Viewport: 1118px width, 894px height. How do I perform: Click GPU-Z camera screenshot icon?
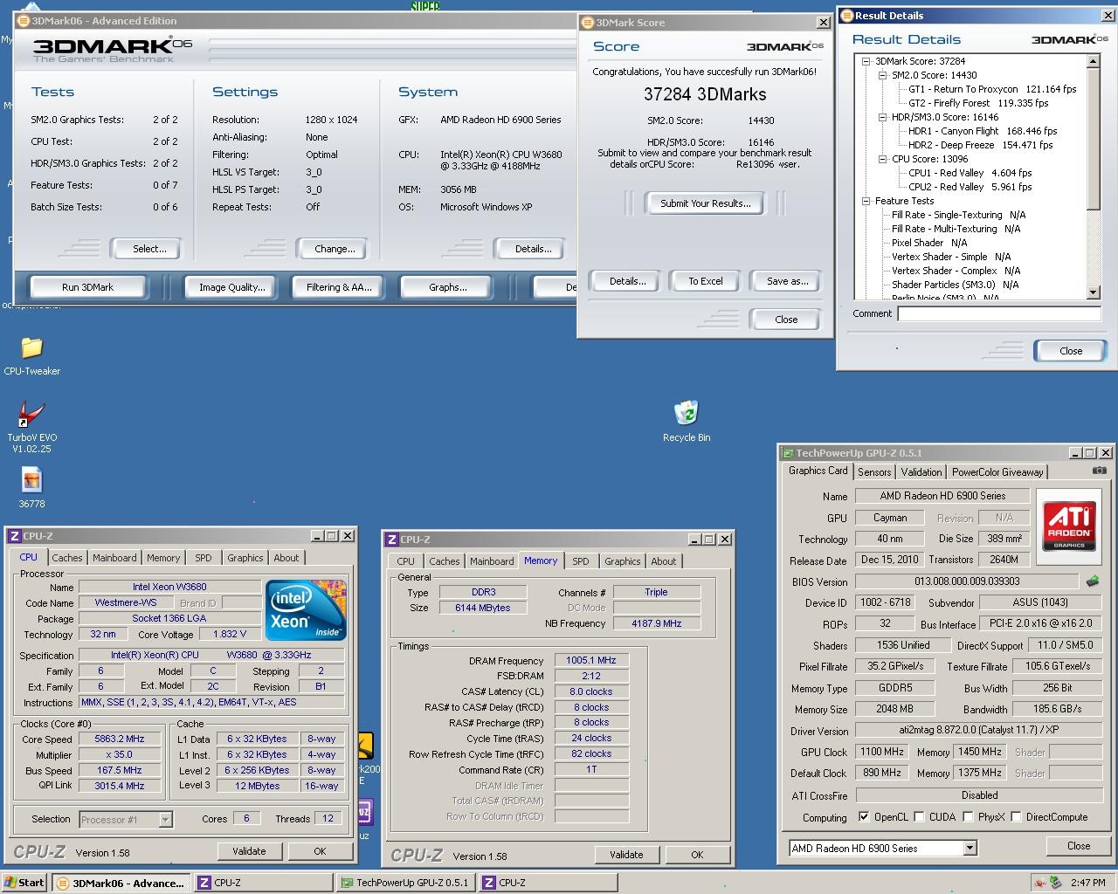1099,471
